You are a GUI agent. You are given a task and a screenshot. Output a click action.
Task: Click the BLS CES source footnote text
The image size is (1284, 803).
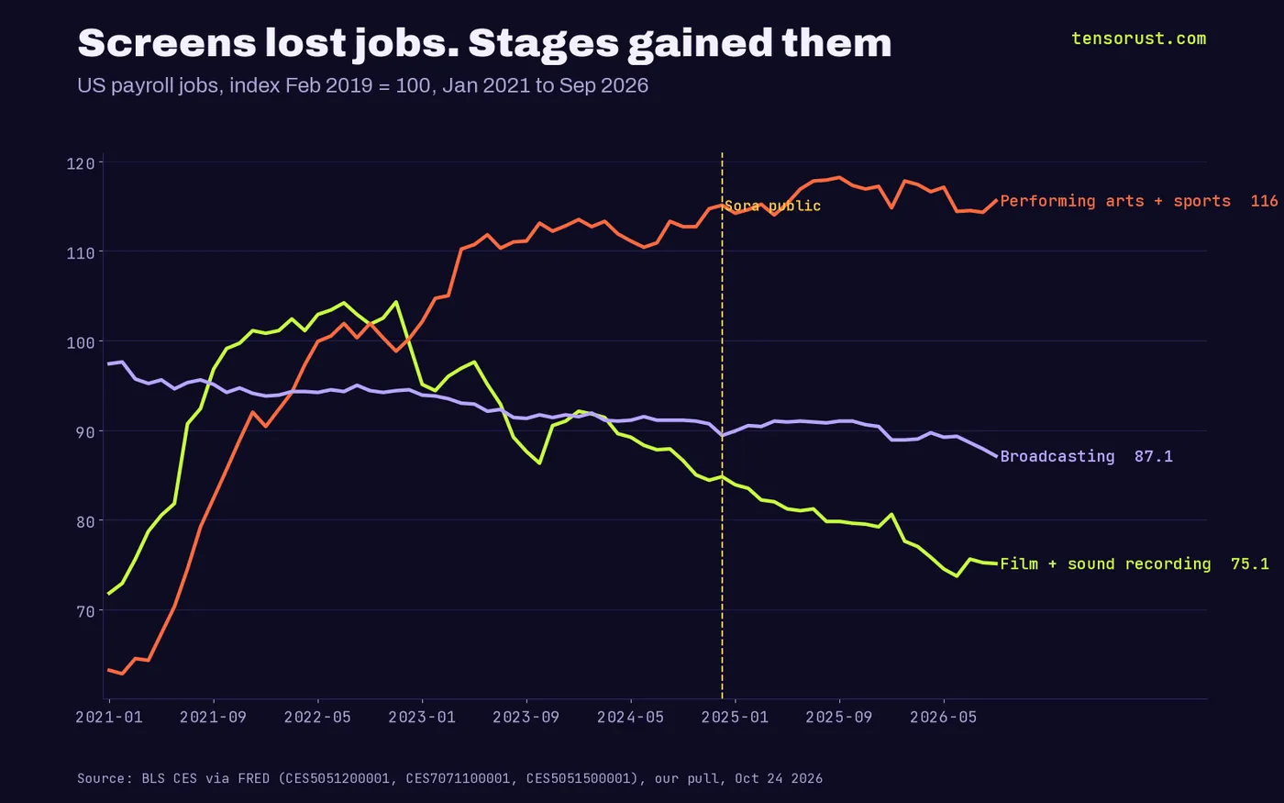click(x=449, y=778)
